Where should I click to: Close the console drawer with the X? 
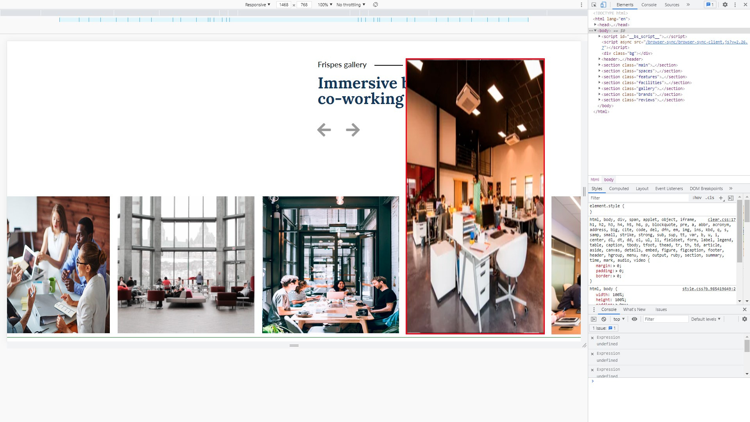pos(745,309)
